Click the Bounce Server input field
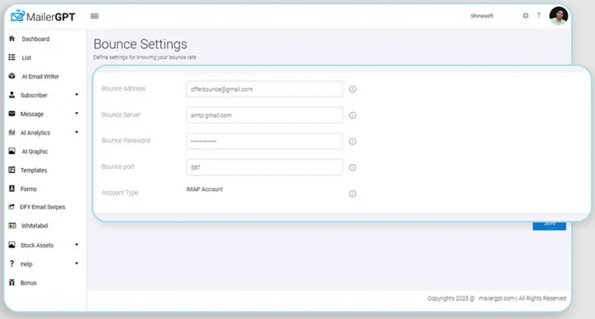The width and height of the screenshot is (595, 319). point(265,115)
